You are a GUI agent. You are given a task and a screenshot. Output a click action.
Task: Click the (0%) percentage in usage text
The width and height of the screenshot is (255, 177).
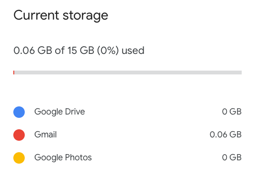(x=108, y=51)
